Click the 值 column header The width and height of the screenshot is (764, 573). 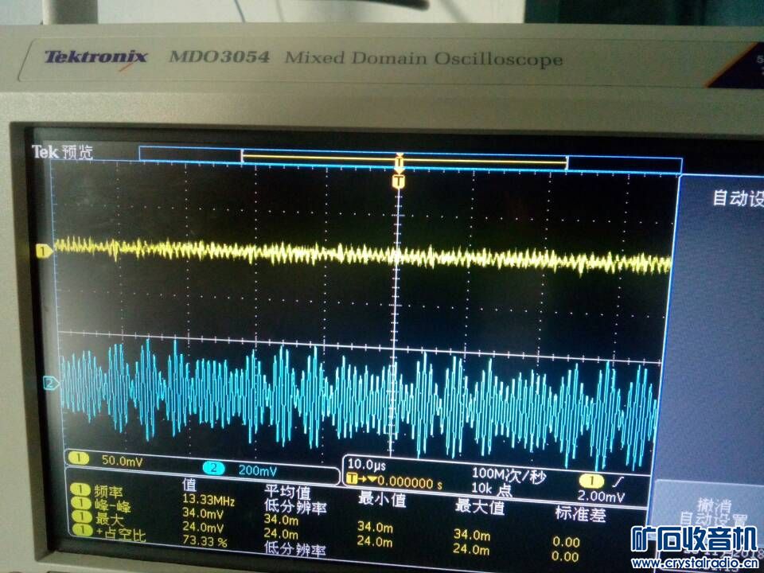point(189,485)
